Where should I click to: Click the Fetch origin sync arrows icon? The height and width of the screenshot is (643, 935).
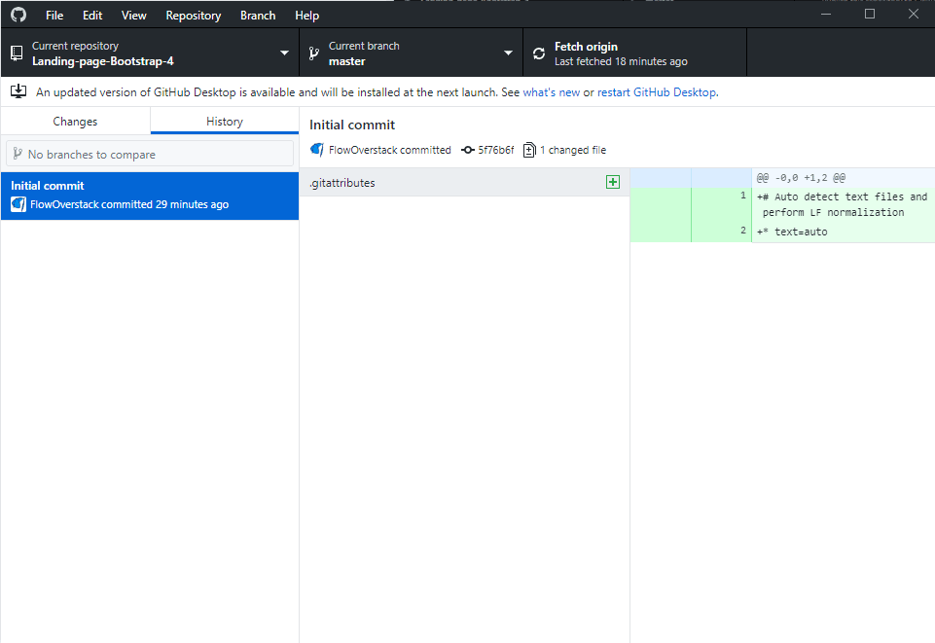click(539, 54)
